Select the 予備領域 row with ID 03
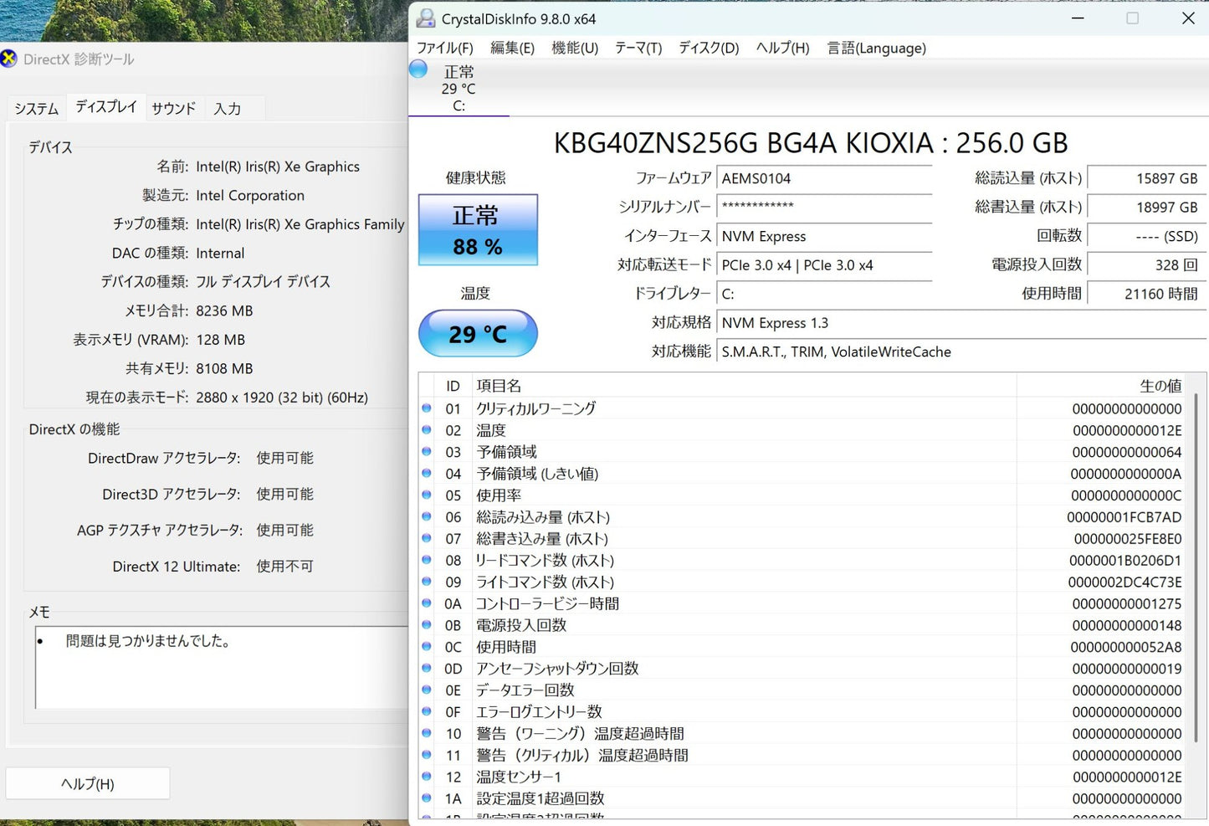Image resolution: width=1209 pixels, height=826 pixels. point(803,452)
